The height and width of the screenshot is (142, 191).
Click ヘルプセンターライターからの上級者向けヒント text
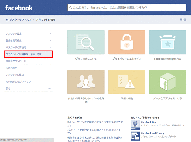[x=164, y=125]
